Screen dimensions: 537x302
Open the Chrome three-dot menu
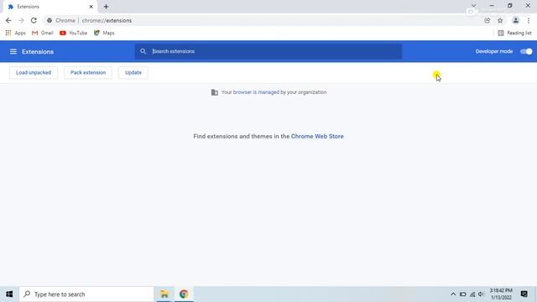[x=529, y=20]
